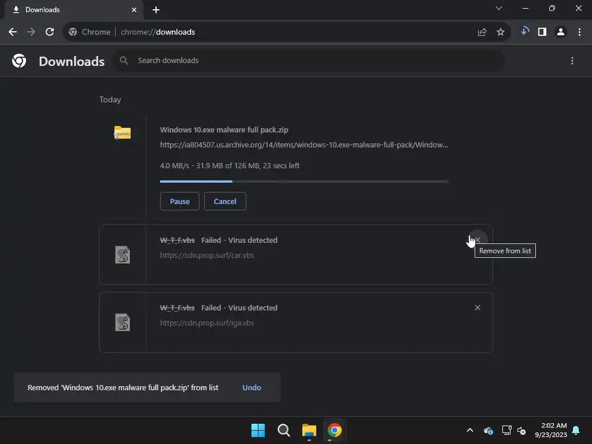This screenshot has width=592, height=444.
Task: Remove the car.vbs failed download from list
Action: coord(478,240)
